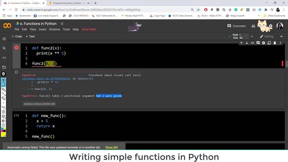Copy link to the cell

252,43
